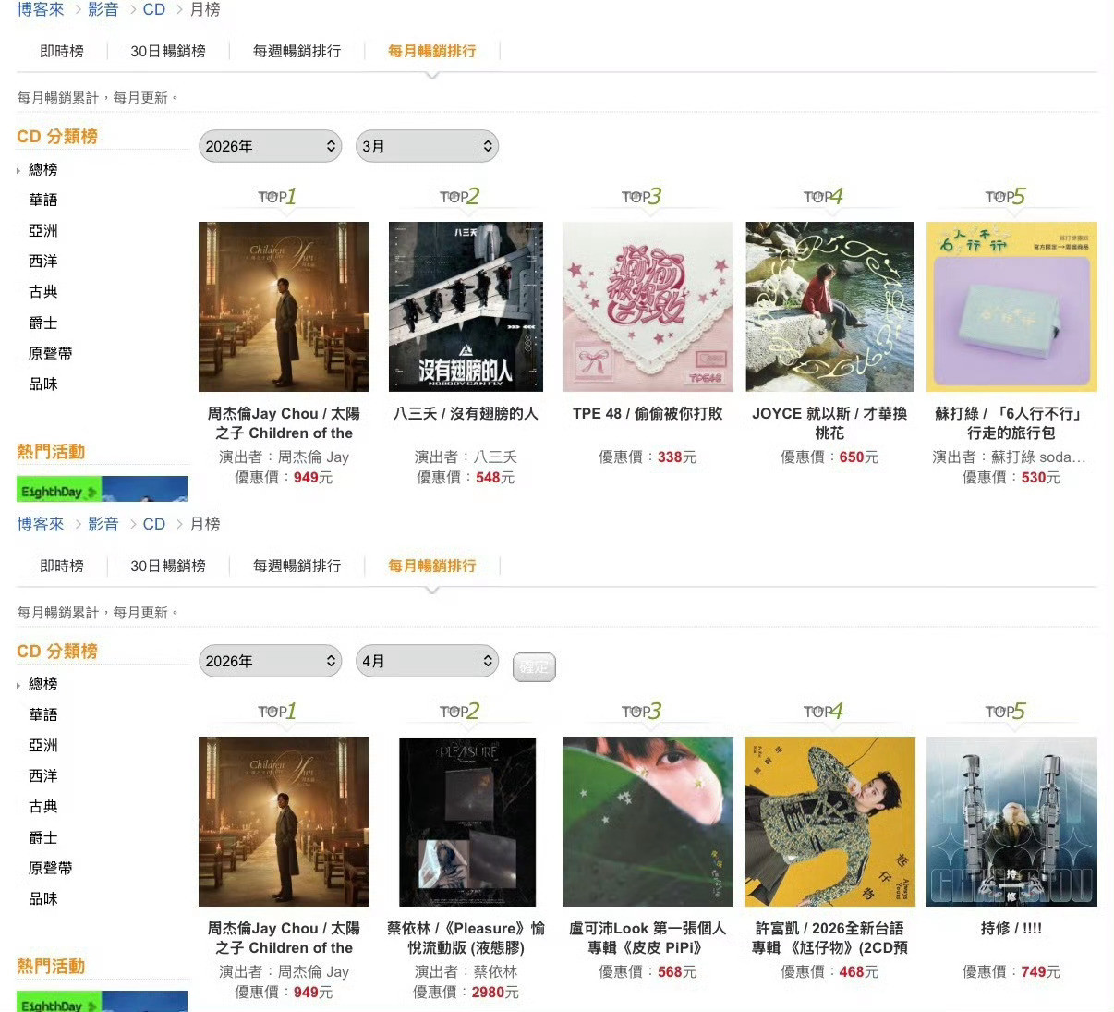Click price 338元 under TPE 48
The image size is (1114, 1012).
[x=677, y=457]
